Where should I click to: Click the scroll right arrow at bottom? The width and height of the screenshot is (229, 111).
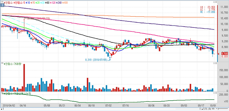coord(202,109)
